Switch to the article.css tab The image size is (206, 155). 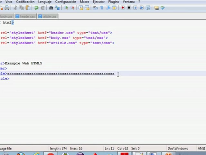point(48,16)
